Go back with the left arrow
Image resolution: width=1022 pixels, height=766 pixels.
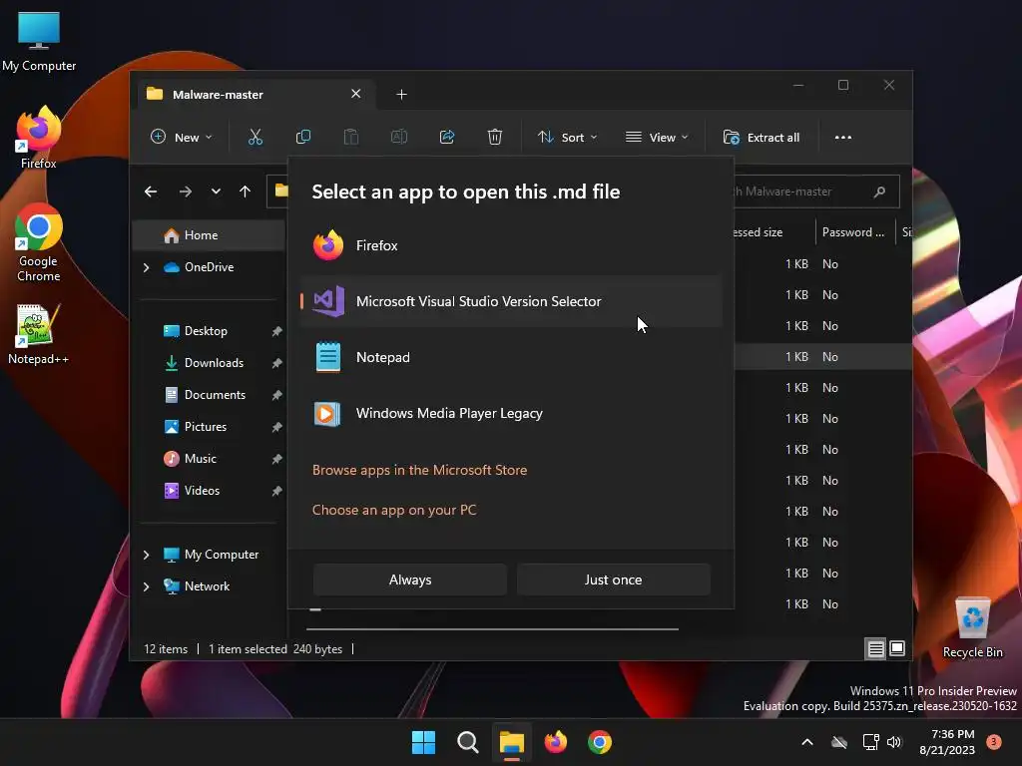151,191
